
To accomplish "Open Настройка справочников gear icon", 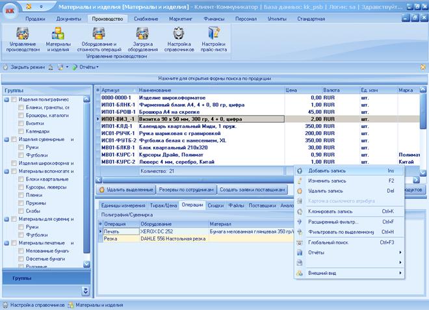I will (x=179, y=34).
